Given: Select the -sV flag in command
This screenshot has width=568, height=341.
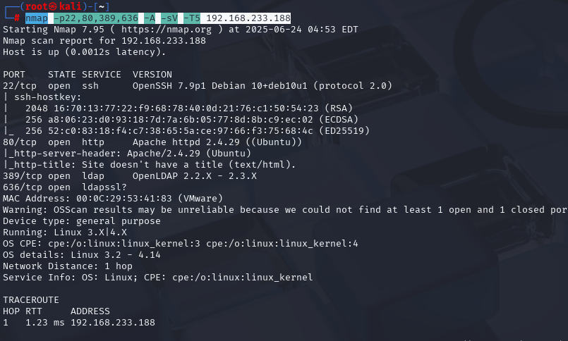Looking at the screenshot, I should [x=169, y=18].
